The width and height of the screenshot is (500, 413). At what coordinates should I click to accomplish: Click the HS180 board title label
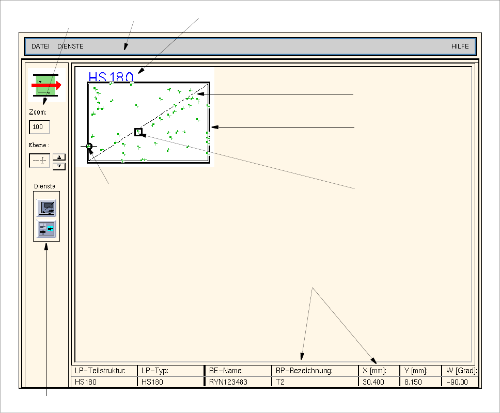pyautogui.click(x=111, y=77)
